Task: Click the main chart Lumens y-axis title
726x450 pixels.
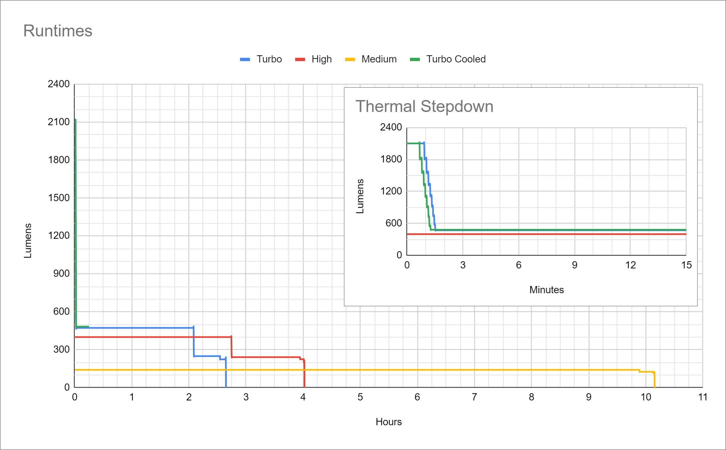Action: 28,241
